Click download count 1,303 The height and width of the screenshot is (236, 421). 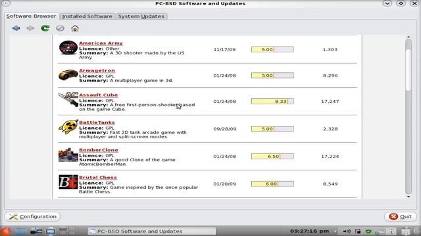[330, 50]
